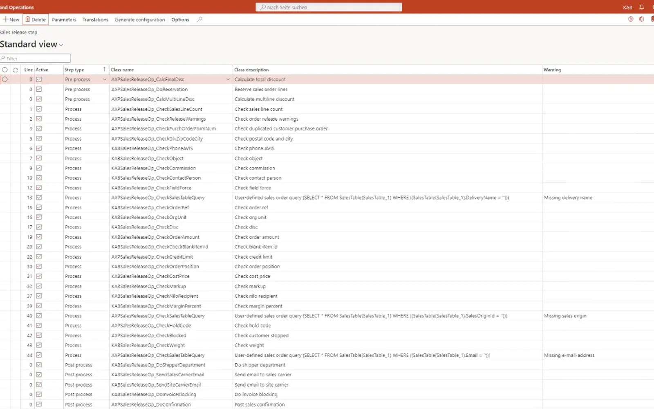Click the Active column header
The image size is (654, 409).
[x=42, y=70]
